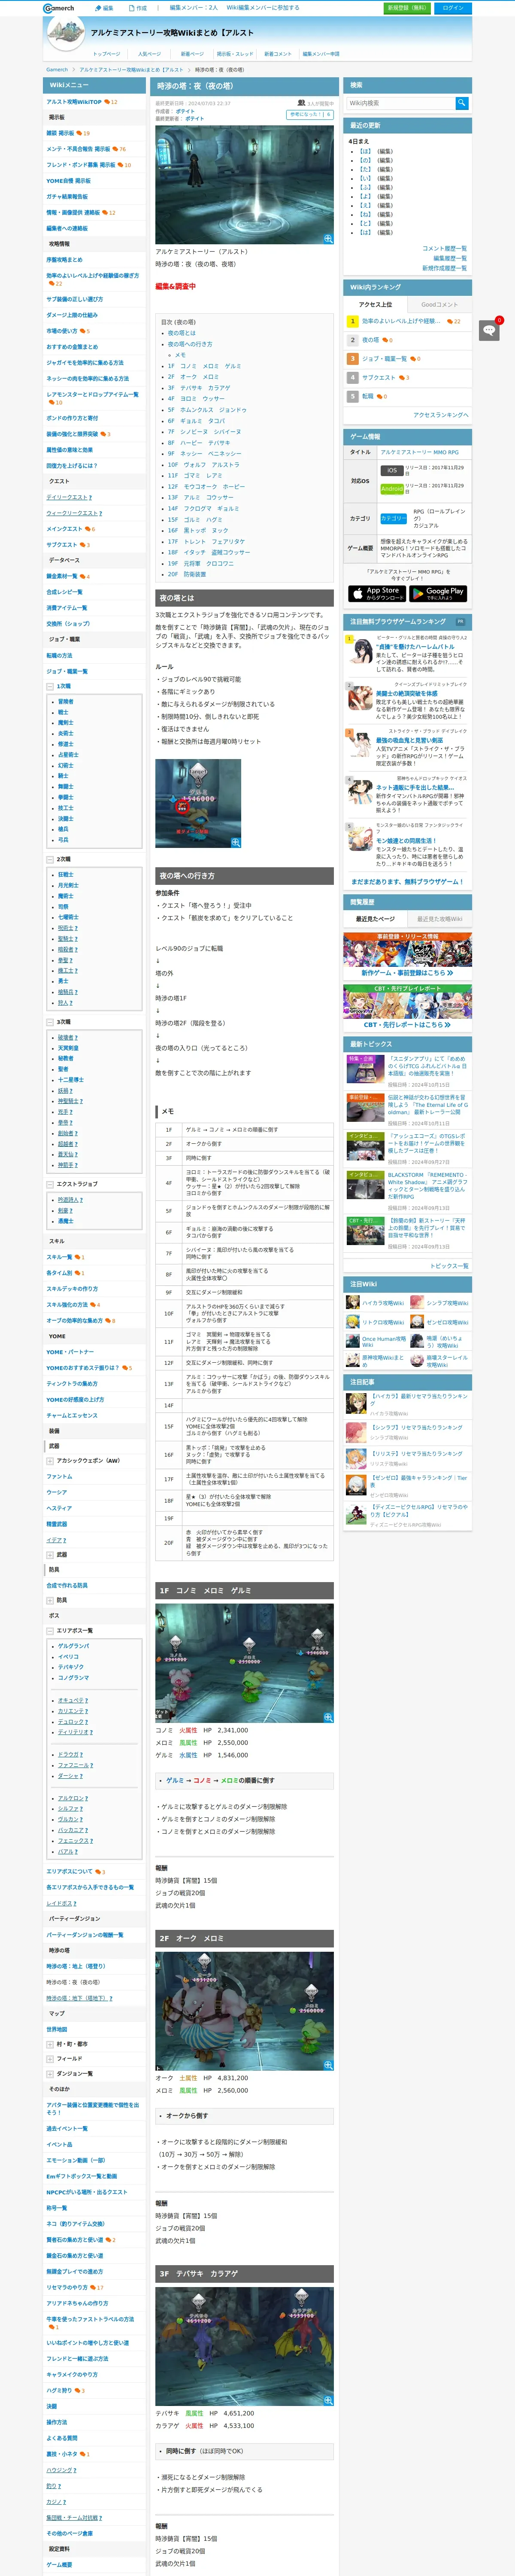Open the 新着コメント nav item
515x2576 pixels.
tap(279, 54)
